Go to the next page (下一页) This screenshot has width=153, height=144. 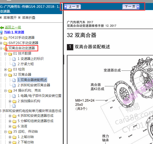tap(131, 7)
